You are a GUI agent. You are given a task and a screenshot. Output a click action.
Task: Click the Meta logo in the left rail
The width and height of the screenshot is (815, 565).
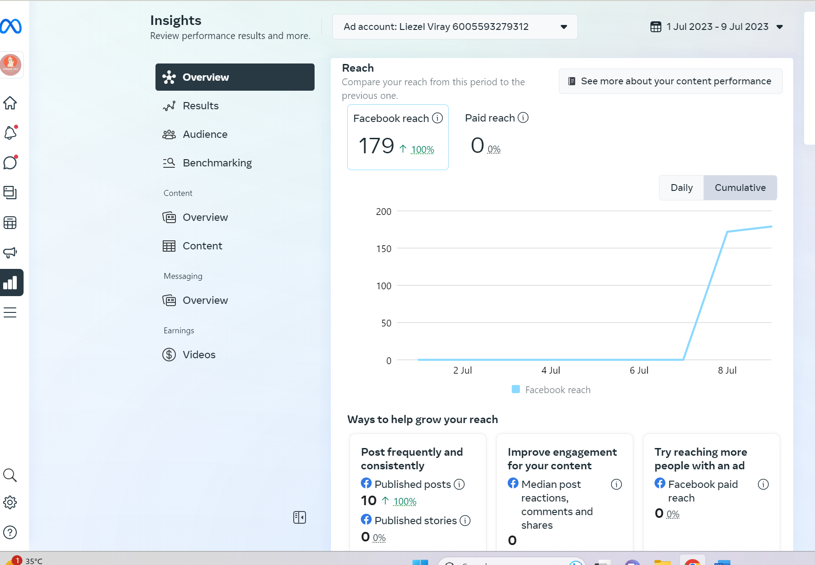pos(11,26)
